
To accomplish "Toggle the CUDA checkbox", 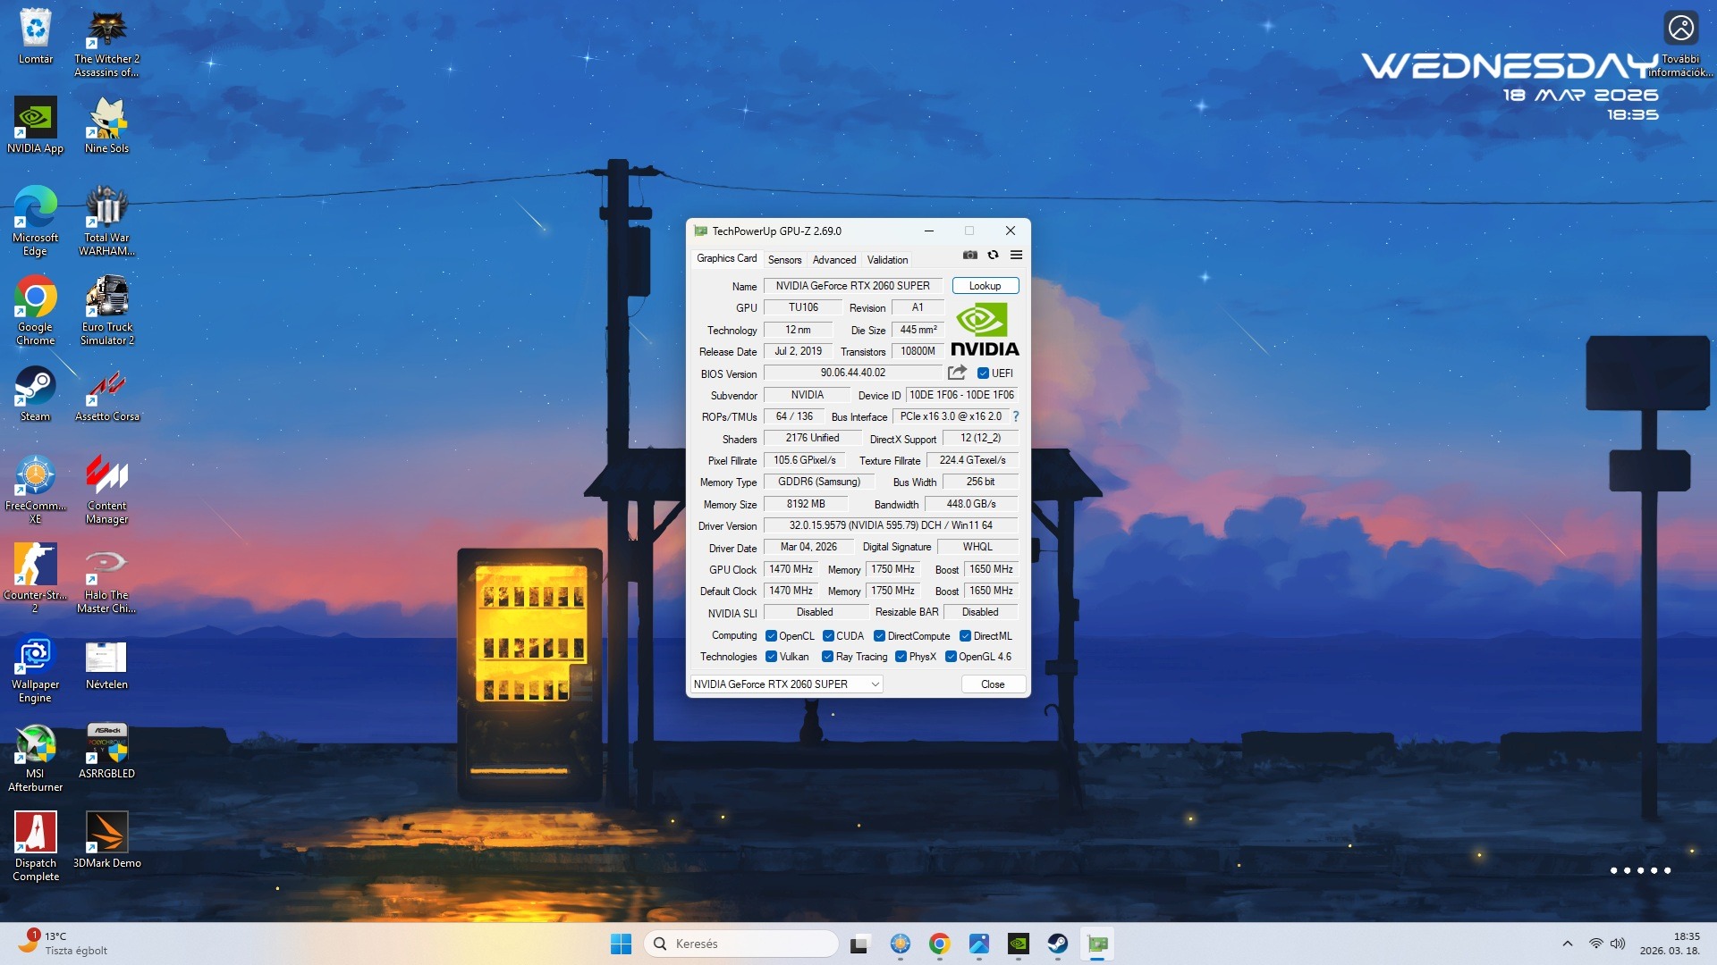I will click(828, 636).
